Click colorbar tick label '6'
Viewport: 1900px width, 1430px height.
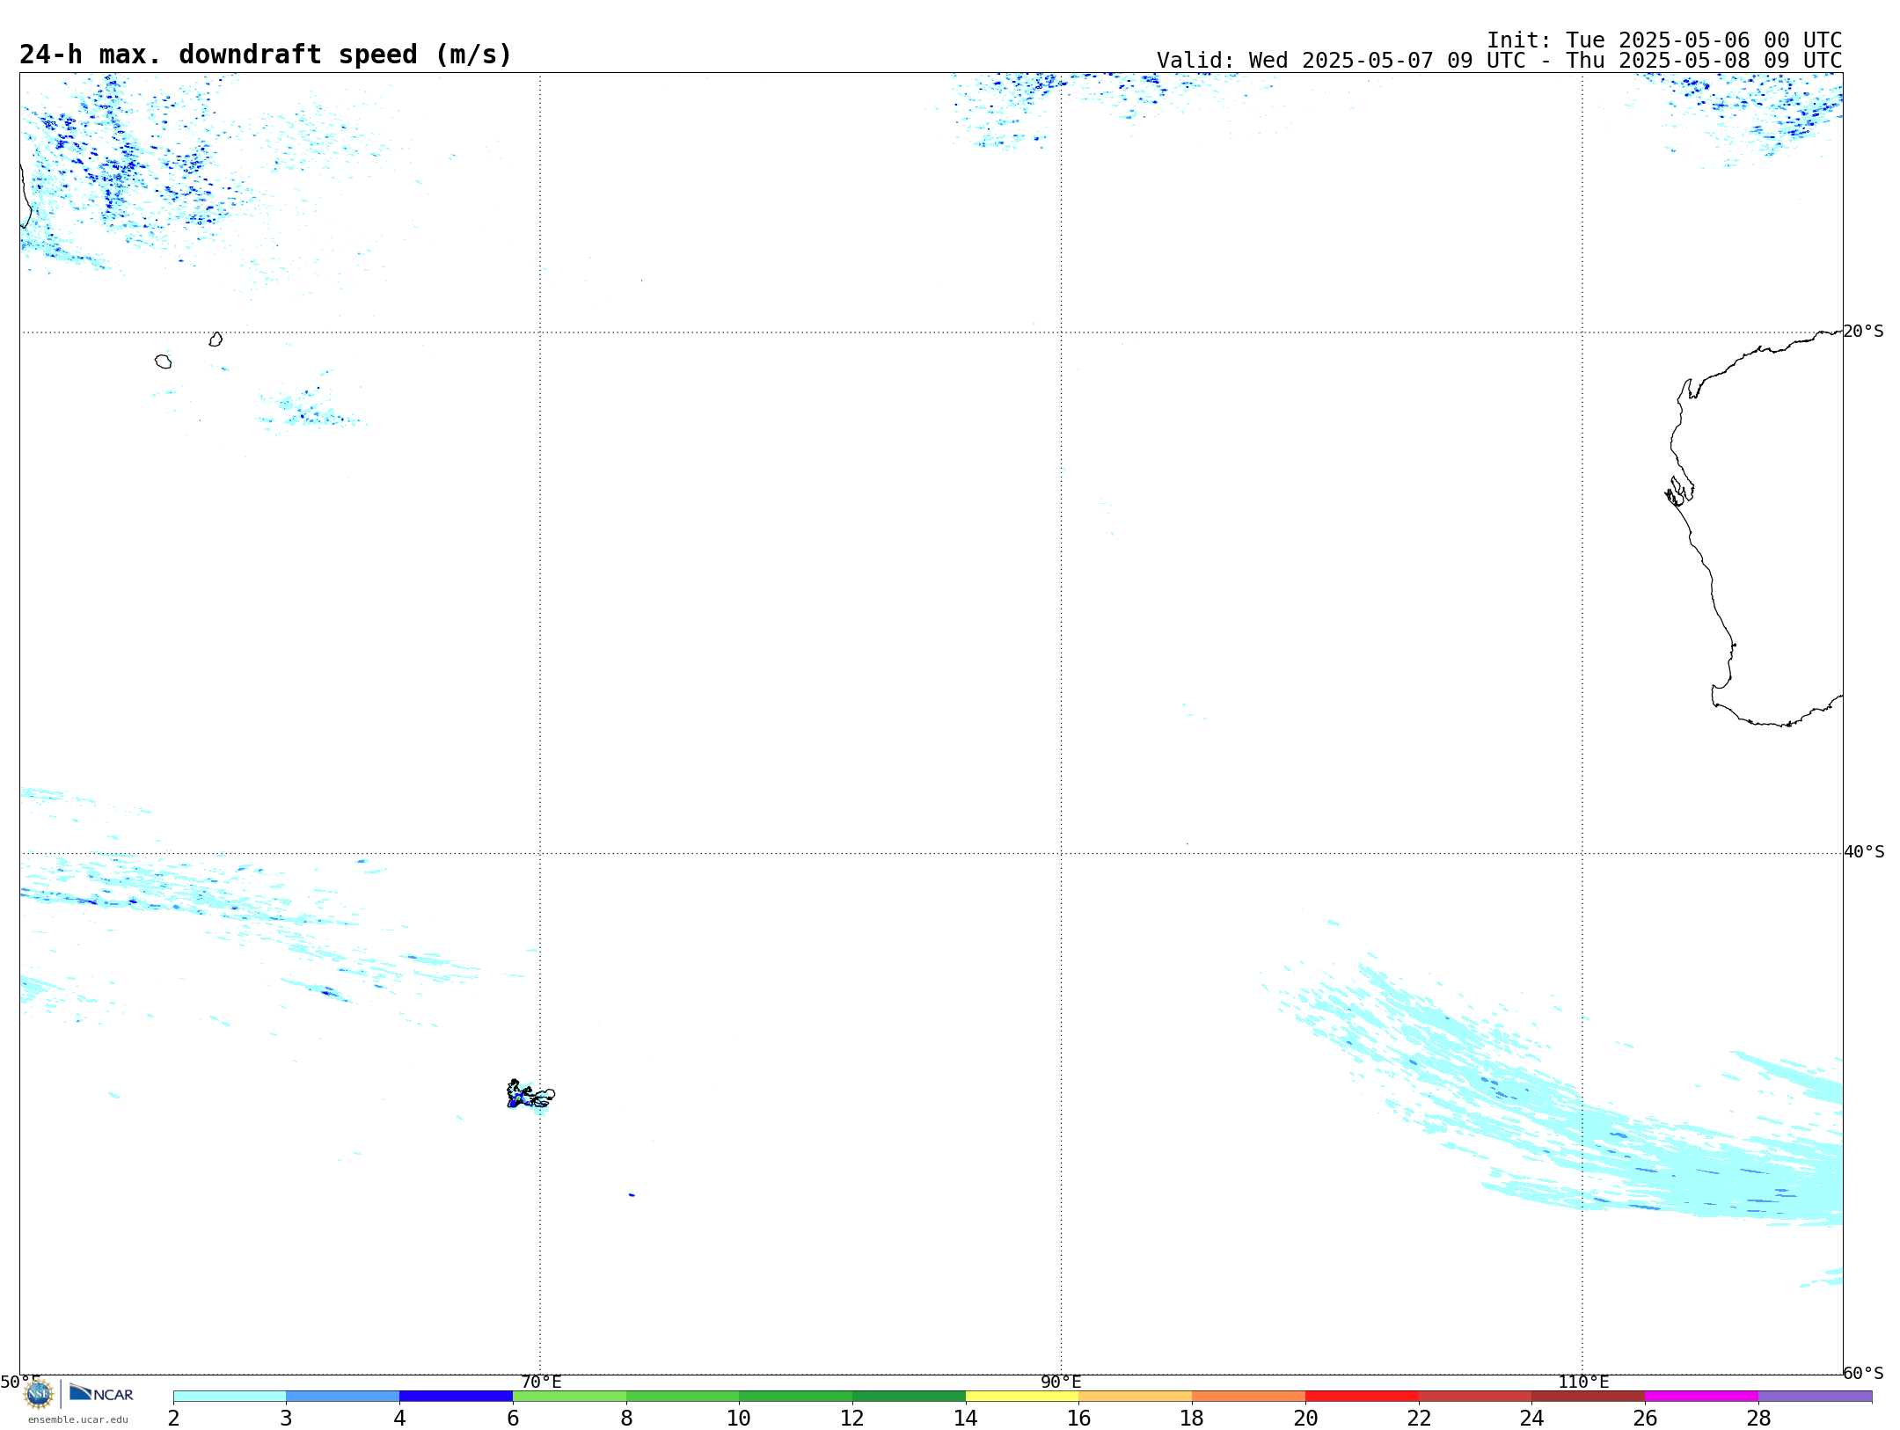(x=513, y=1418)
